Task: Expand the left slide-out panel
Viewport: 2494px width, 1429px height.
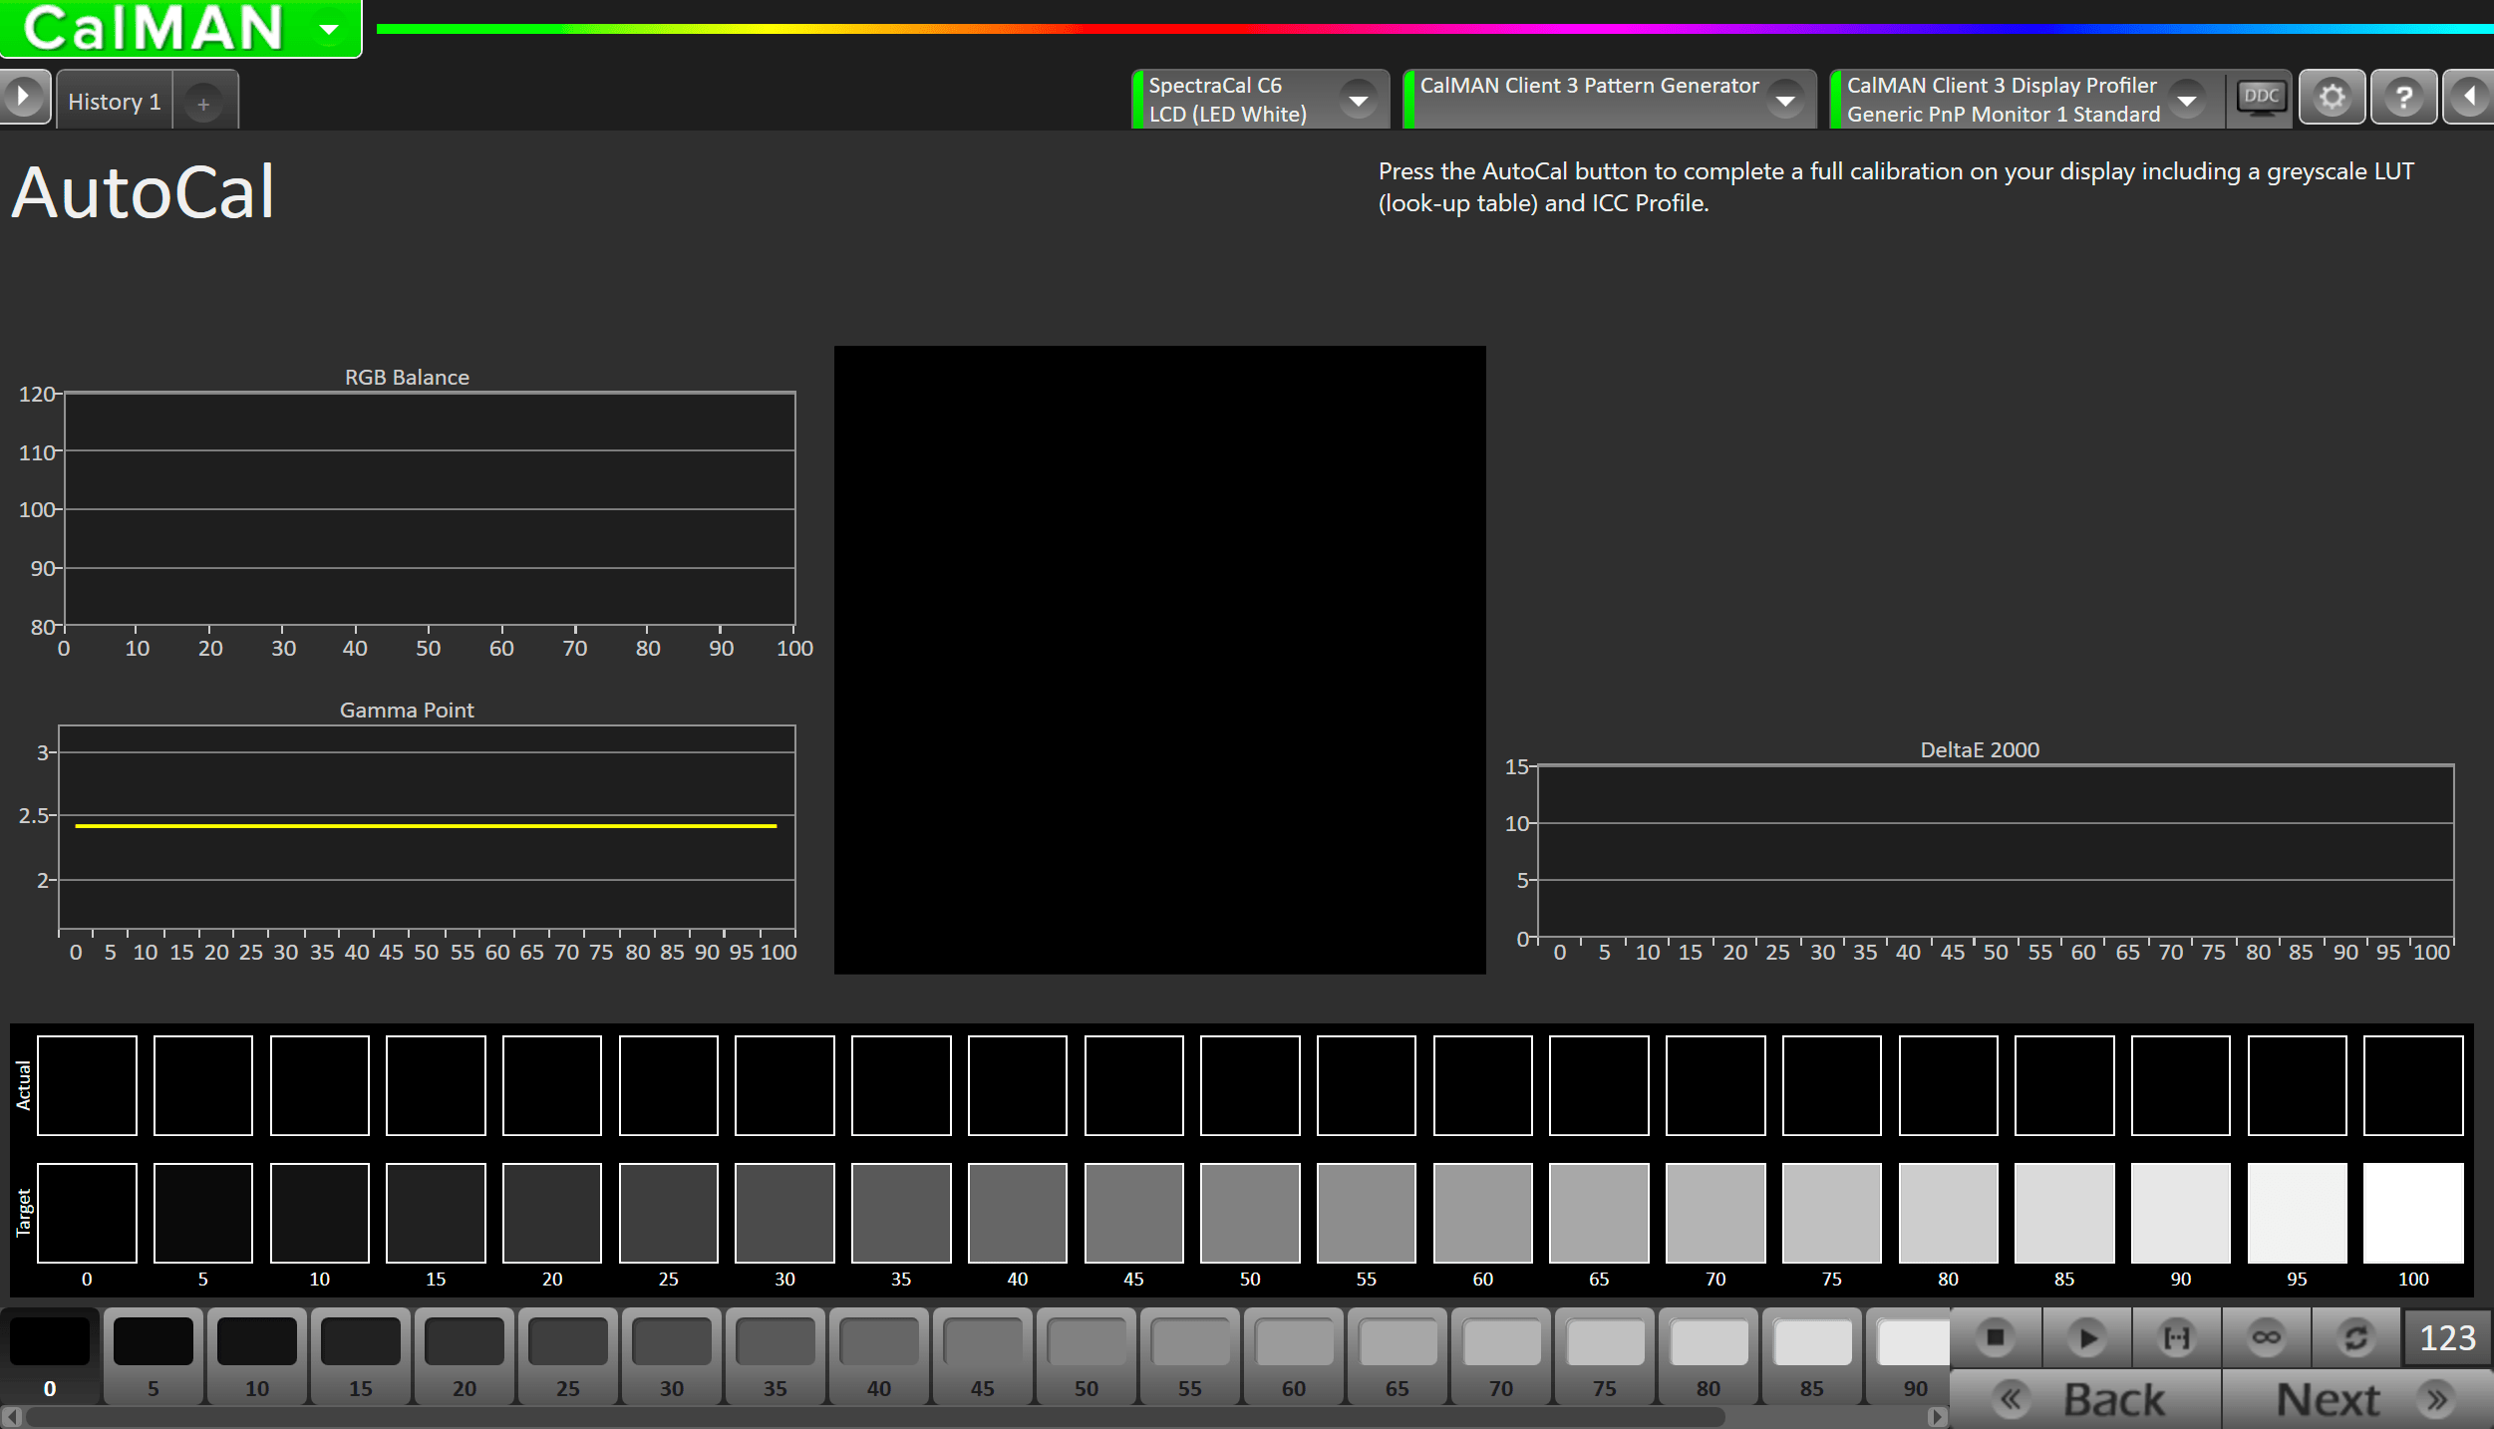Action: coord(22,98)
